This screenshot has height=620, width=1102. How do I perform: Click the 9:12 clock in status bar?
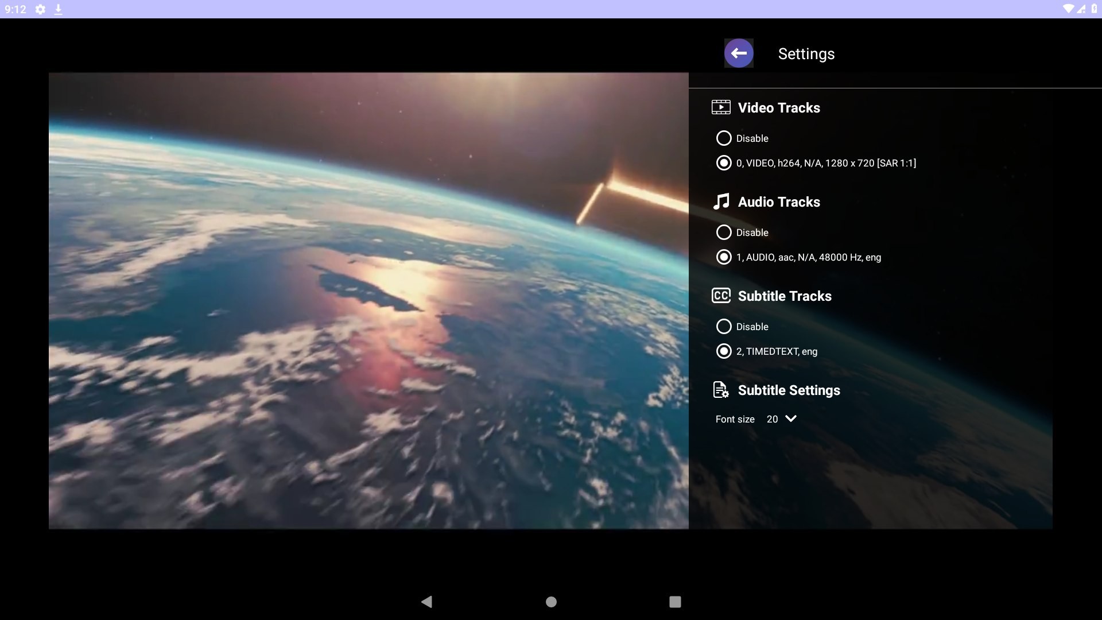(x=15, y=9)
